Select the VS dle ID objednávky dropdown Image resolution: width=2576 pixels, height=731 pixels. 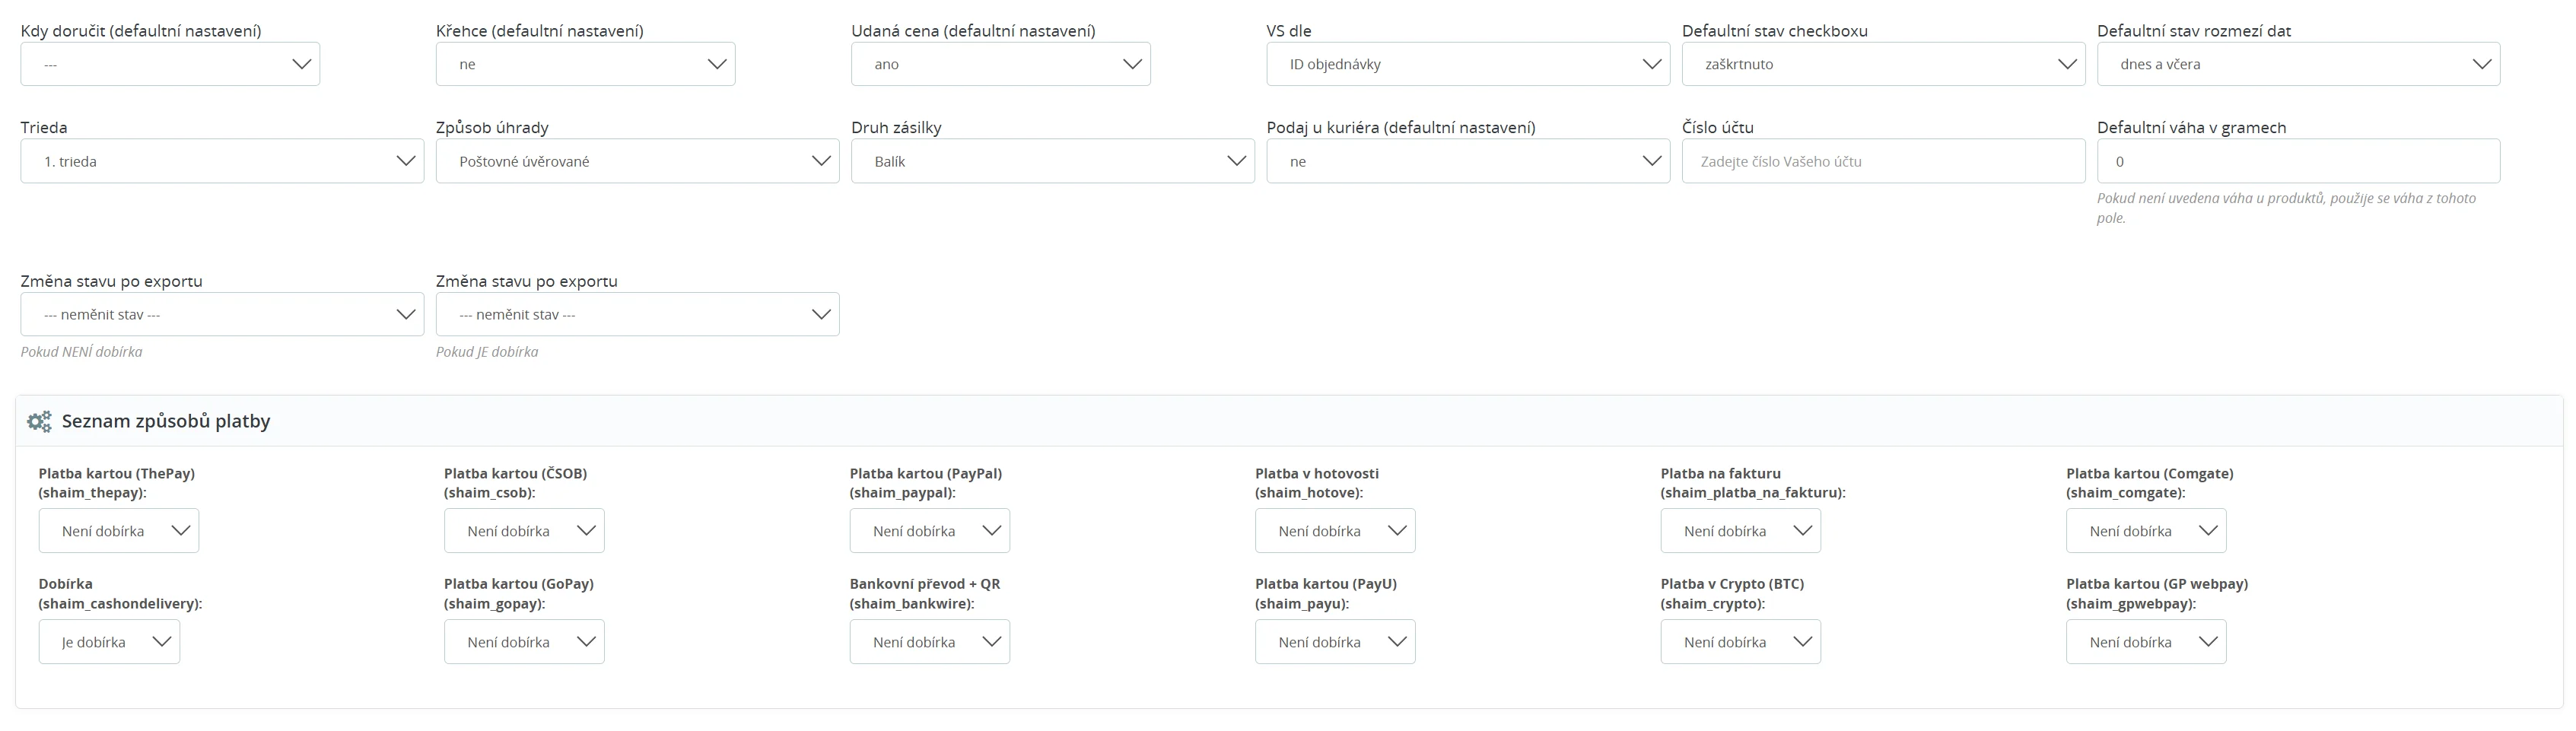click(1467, 64)
